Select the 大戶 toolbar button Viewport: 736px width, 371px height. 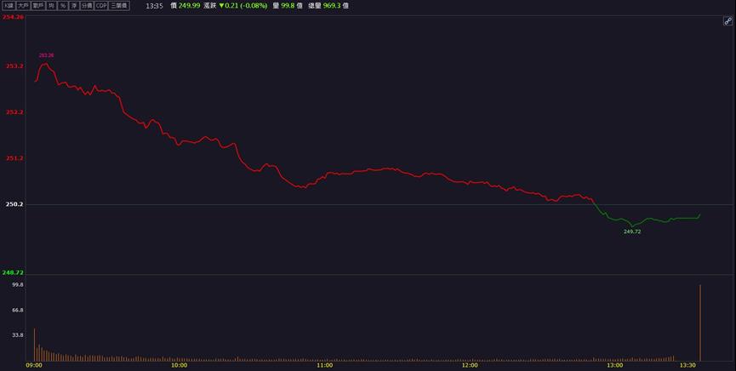[23, 6]
